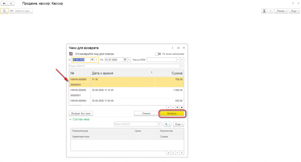Move down one row in 'Состав чека' table
The height and width of the screenshot is (162, 301).
tap(177, 153)
